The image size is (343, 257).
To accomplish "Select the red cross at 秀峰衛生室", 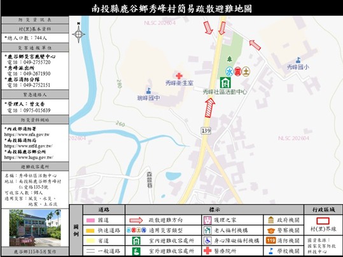I will (x=179, y=76).
